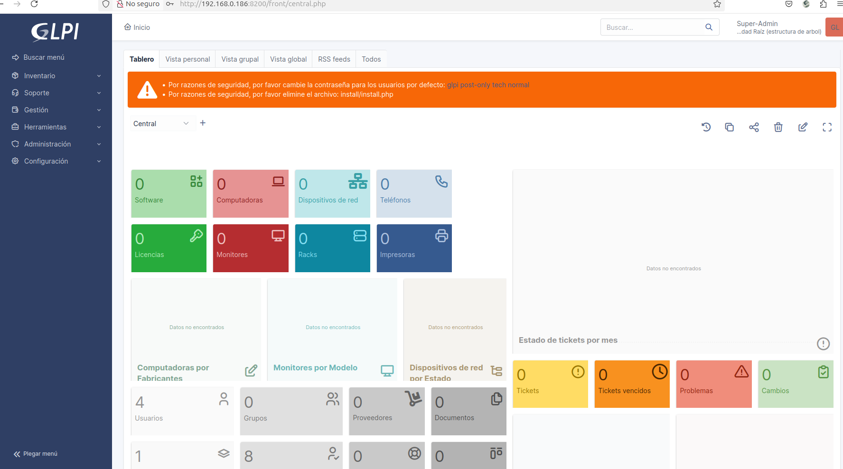Open the Central dashboard dropdown
The image size is (843, 469).
point(161,124)
